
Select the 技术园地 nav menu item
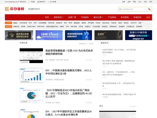125,17
